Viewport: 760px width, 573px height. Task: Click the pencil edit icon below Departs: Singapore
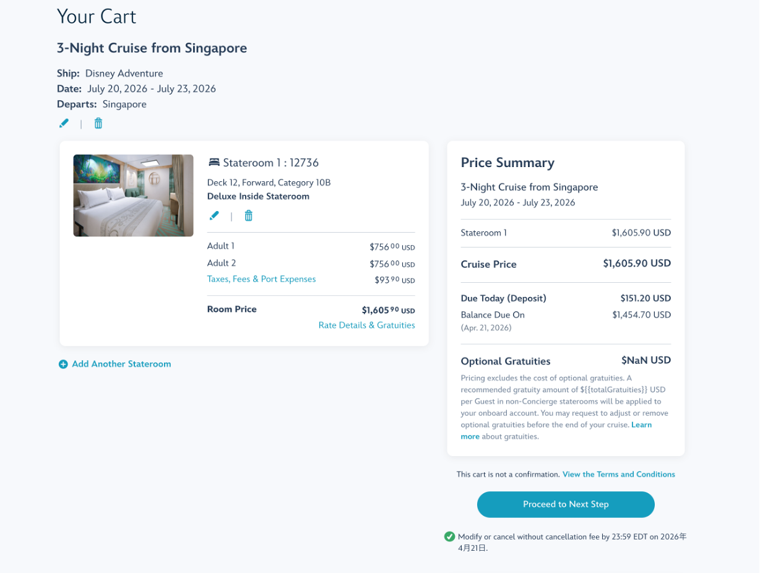[x=64, y=124]
